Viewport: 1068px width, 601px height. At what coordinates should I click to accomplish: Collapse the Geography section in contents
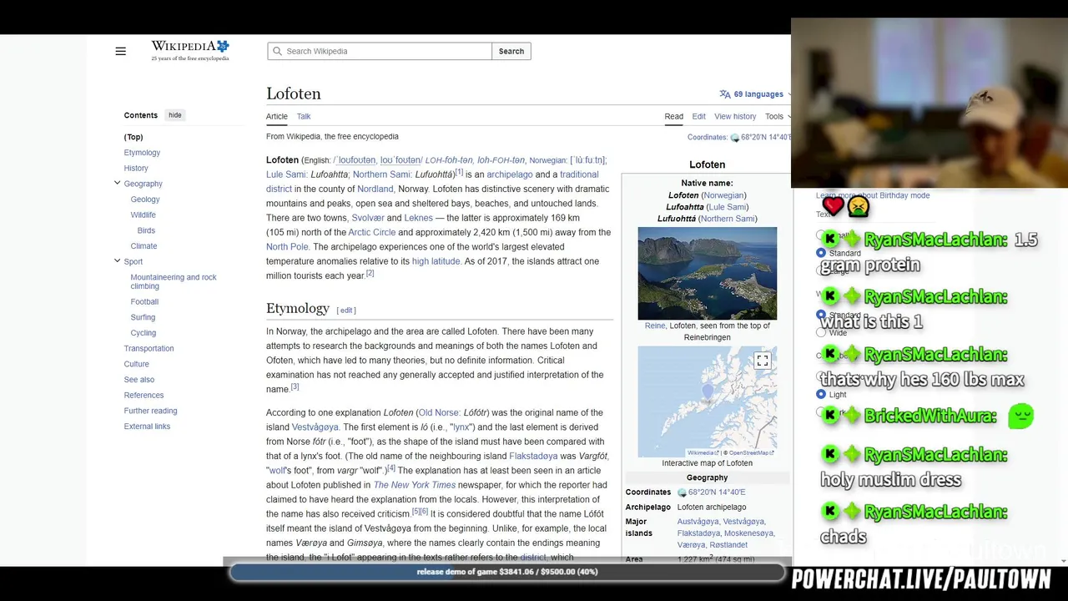117,183
